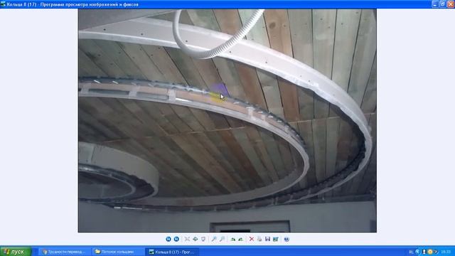Minimize the picture viewer window
Image resolution: width=455 pixels, height=256 pixels.
pyautogui.click(x=434, y=4)
